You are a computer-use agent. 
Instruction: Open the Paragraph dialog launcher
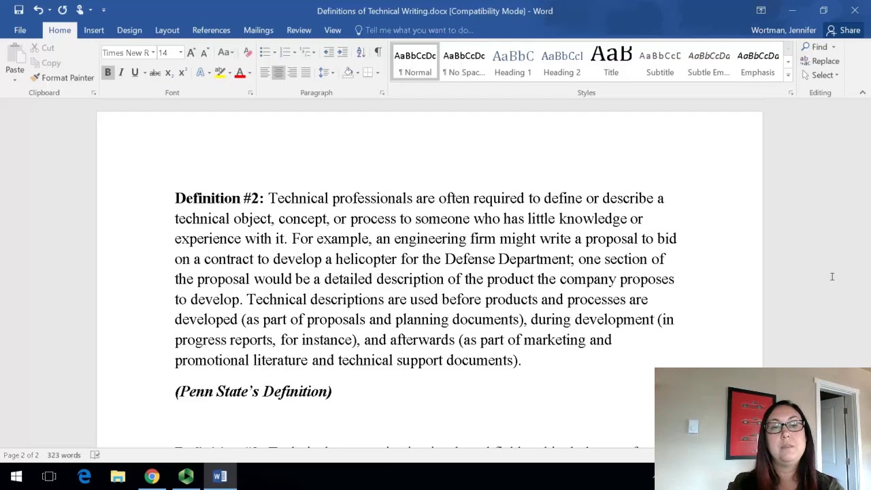tap(382, 93)
